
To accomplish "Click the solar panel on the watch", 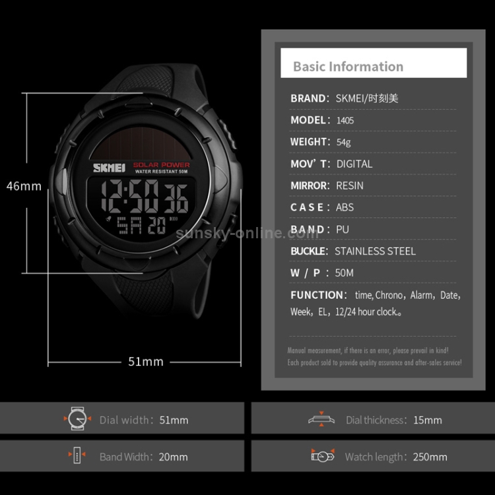I will [141, 144].
